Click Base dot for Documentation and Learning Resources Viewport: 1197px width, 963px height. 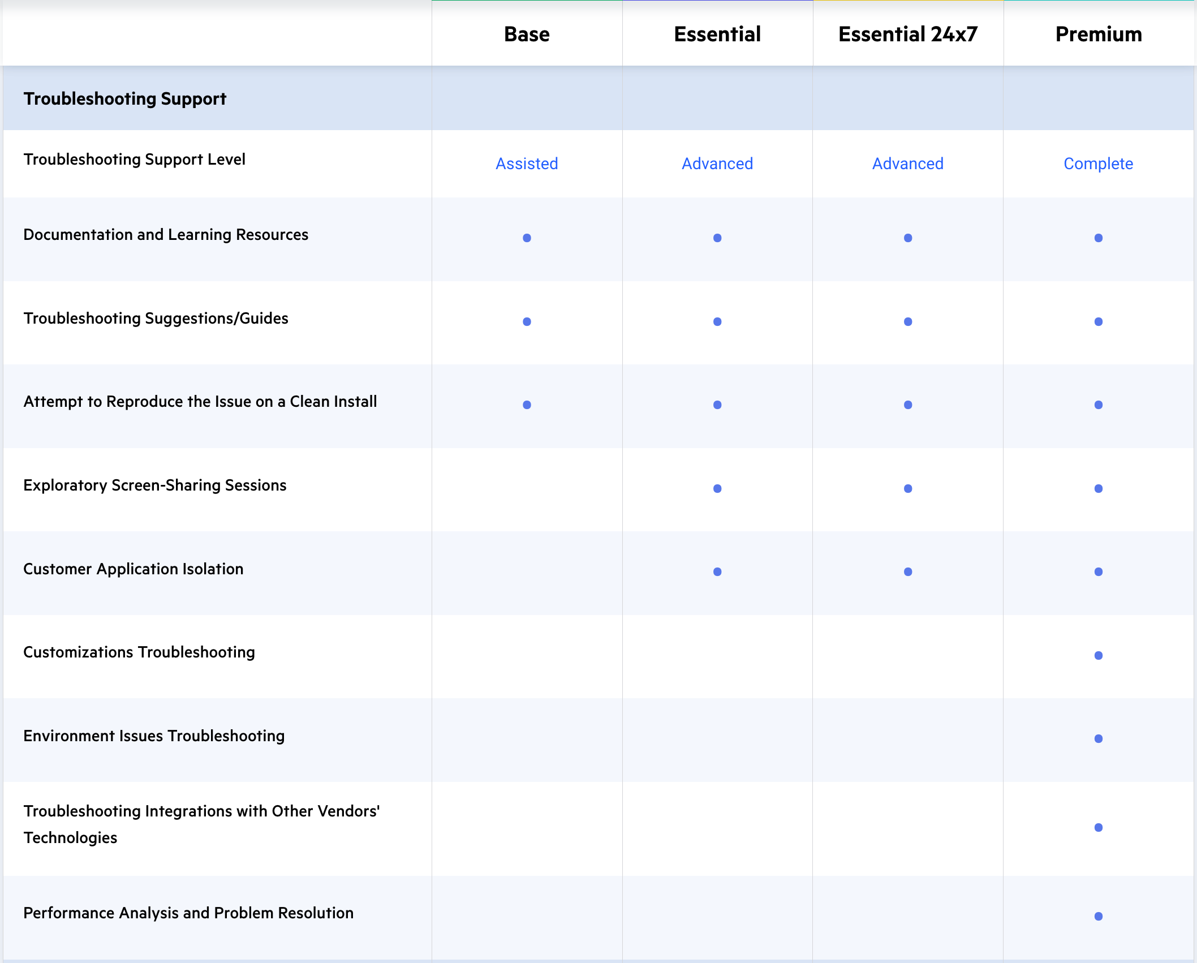527,238
